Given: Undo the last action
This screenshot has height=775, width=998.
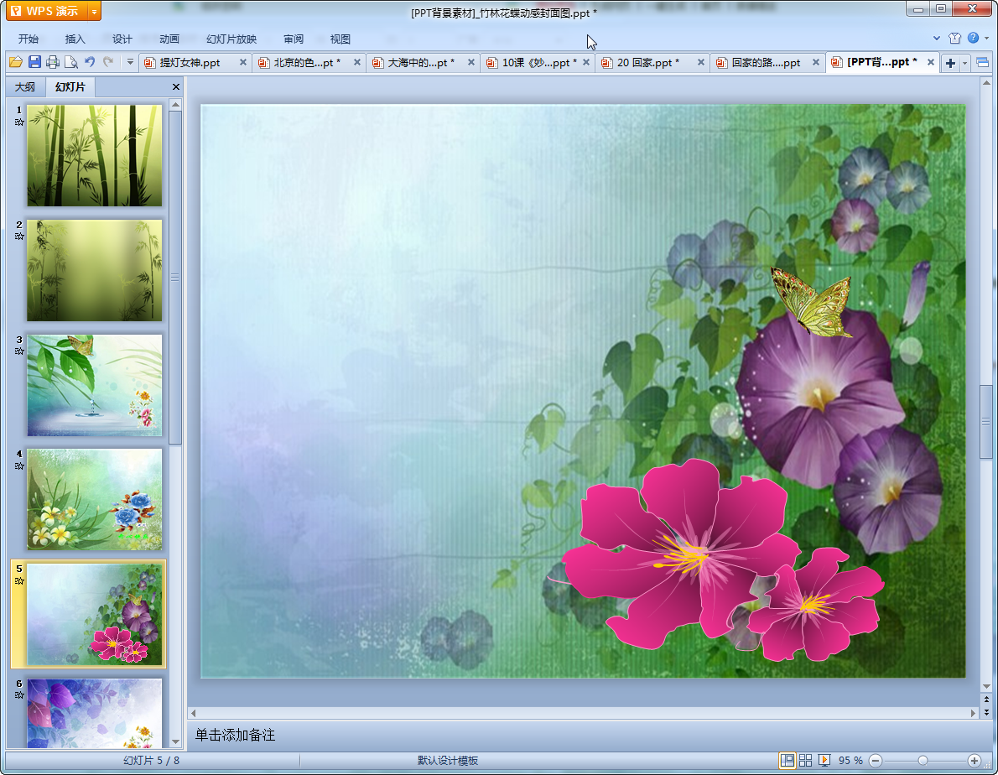Looking at the screenshot, I should click(x=90, y=62).
